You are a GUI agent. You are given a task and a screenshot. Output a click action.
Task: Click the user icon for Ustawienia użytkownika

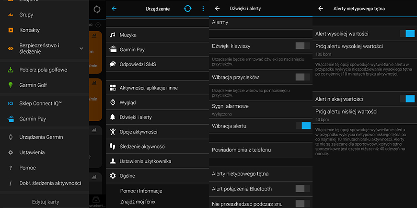pyautogui.click(x=113, y=161)
